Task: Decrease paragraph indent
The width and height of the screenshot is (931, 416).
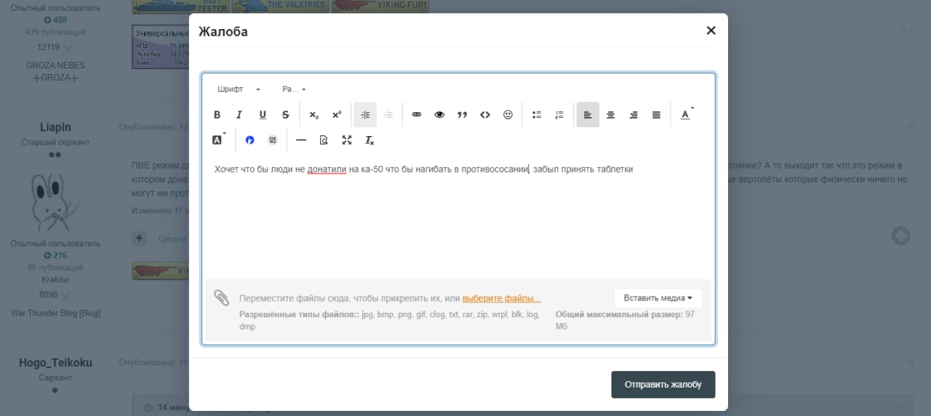Action: 388,115
